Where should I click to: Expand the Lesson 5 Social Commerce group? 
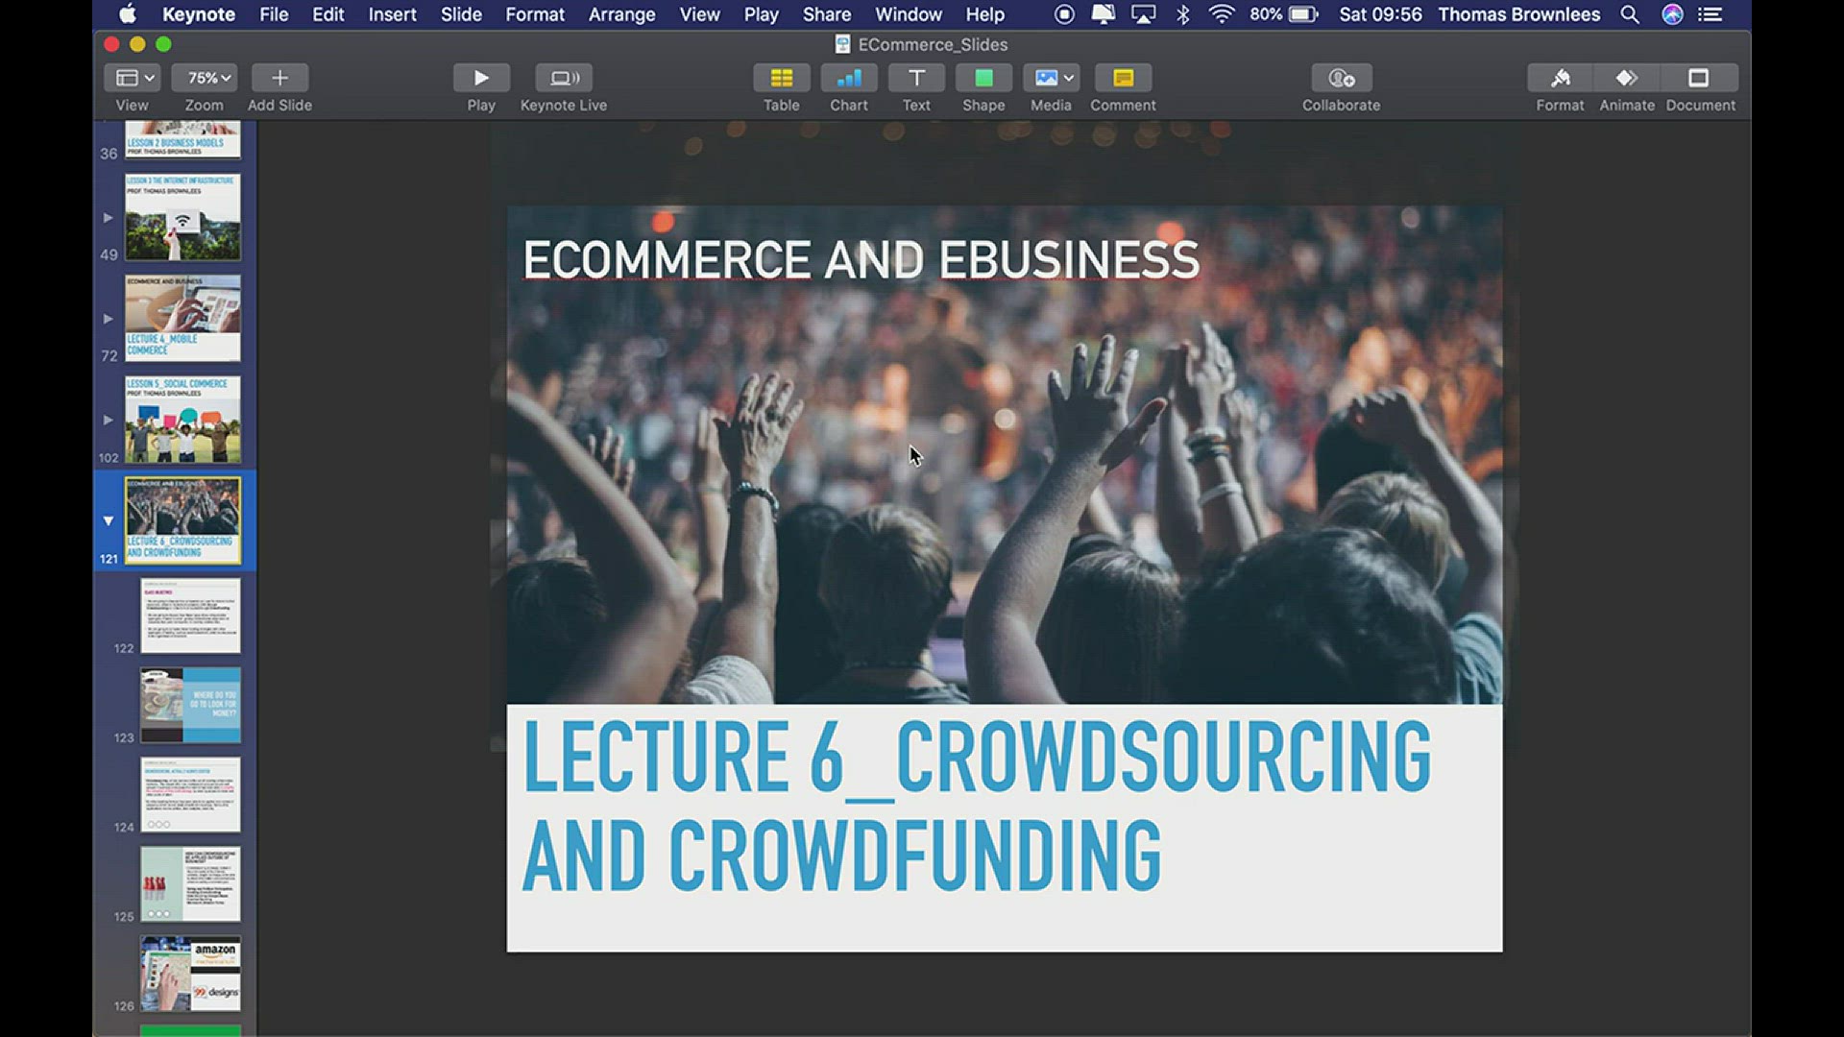point(109,420)
